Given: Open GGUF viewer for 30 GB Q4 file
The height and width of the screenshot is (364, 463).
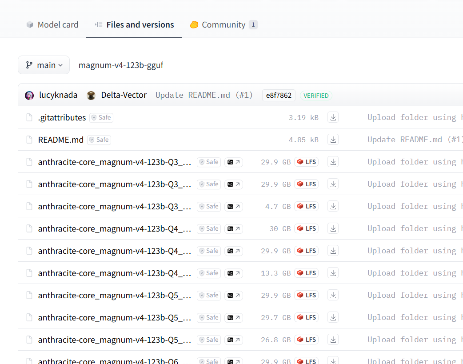Looking at the screenshot, I should [x=234, y=228].
